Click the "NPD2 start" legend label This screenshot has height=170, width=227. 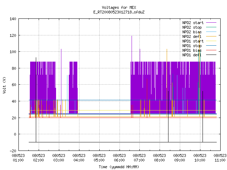pyautogui.click(x=193, y=23)
